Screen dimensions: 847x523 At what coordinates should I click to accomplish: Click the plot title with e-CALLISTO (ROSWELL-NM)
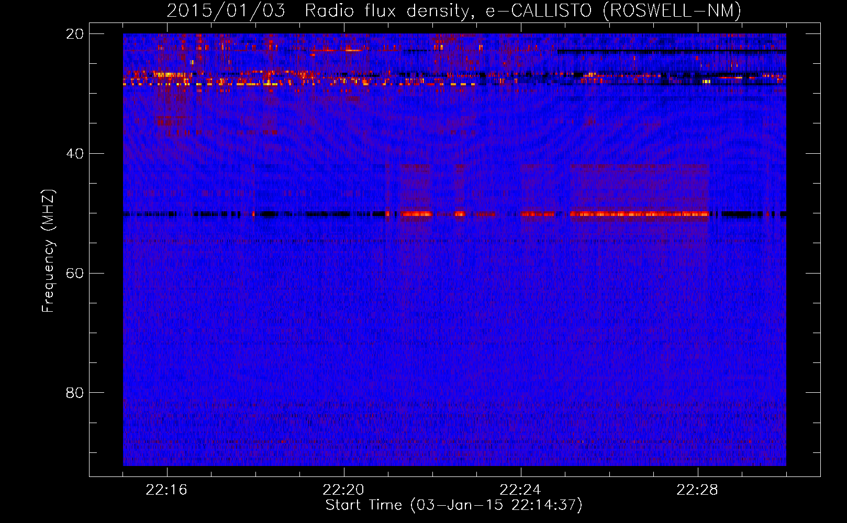454,10
